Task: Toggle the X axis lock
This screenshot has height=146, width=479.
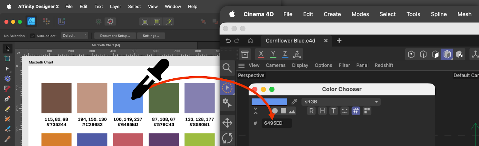Action: [x=261, y=54]
